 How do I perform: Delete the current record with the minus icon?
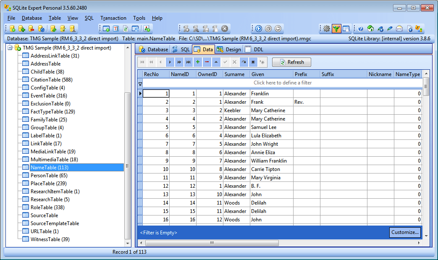coord(207,62)
